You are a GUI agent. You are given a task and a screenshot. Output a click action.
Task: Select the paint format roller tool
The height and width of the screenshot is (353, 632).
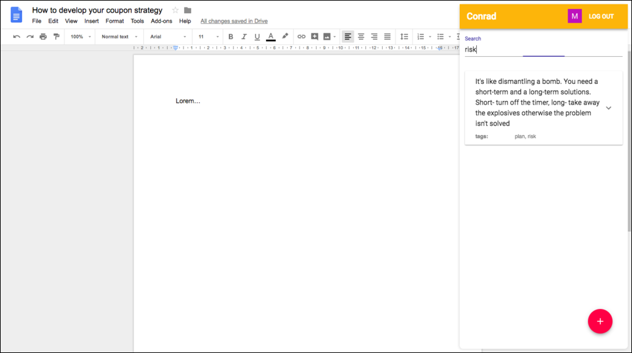coord(56,37)
